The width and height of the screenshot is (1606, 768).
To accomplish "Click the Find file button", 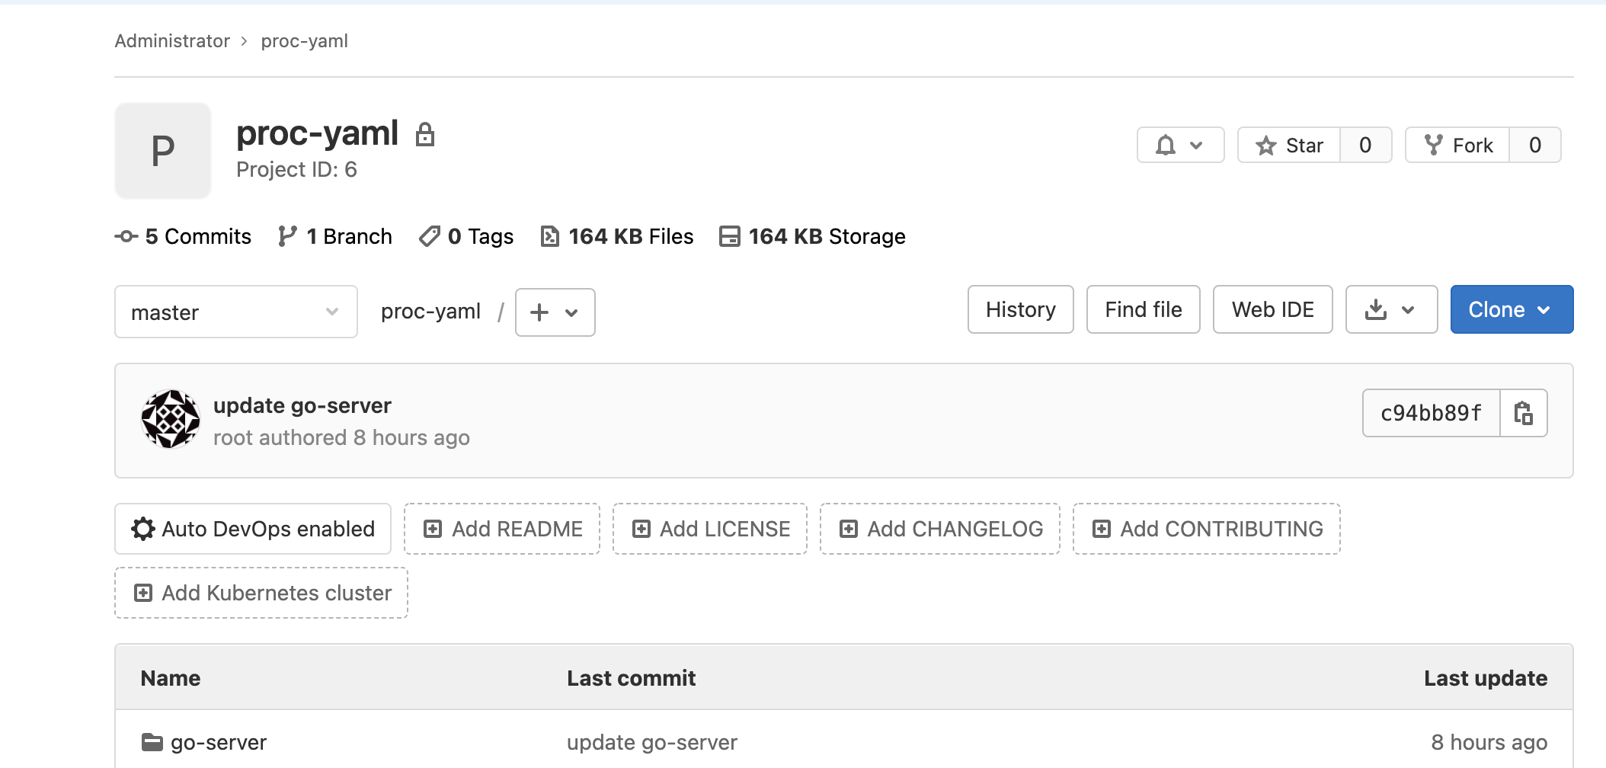I will pyautogui.click(x=1143, y=309).
